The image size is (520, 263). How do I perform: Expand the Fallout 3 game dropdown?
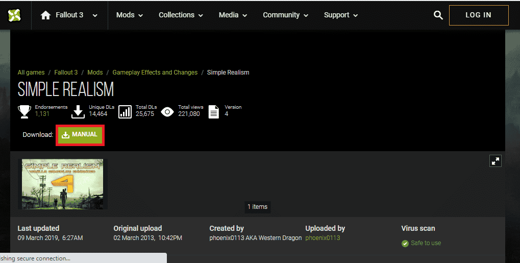(95, 16)
